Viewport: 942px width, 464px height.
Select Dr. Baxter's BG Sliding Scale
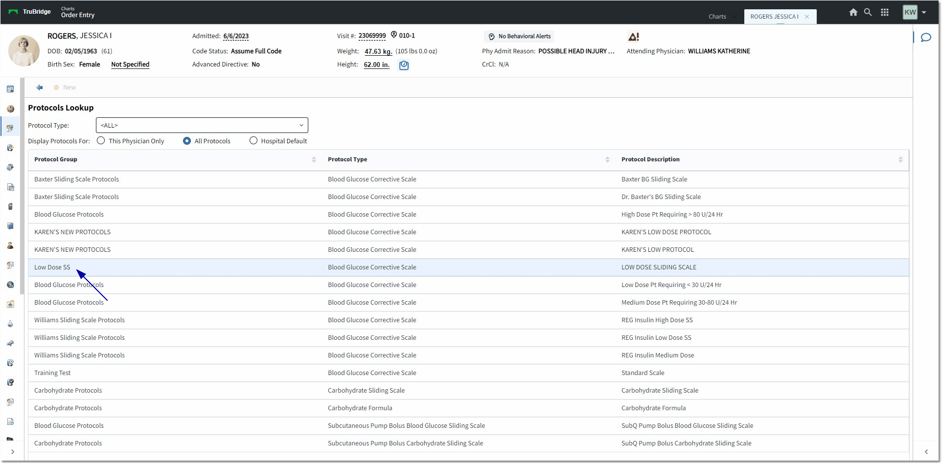point(661,197)
